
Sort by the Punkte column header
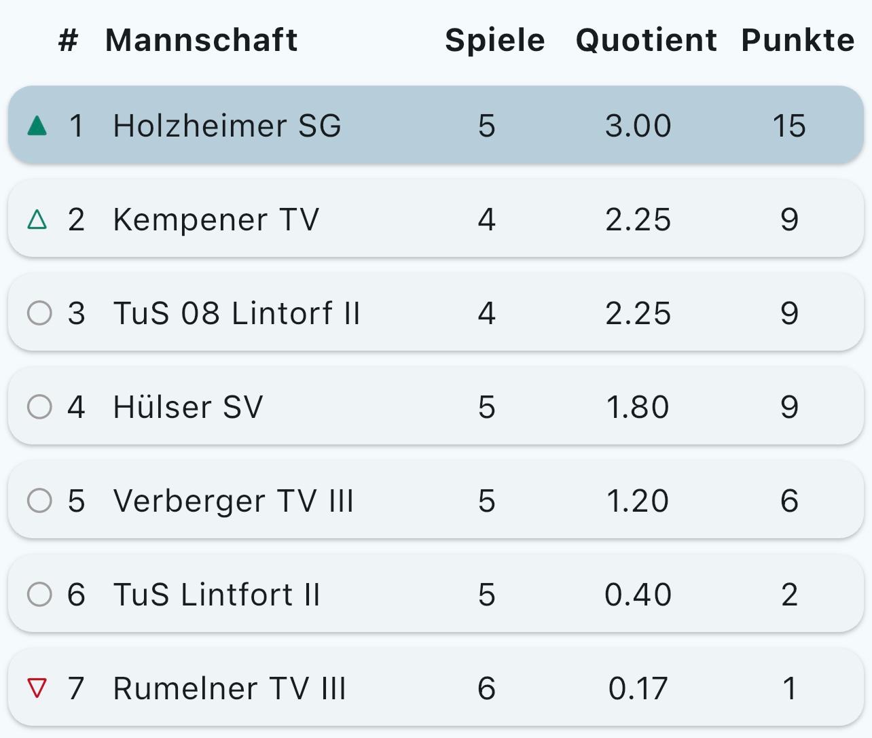tap(797, 40)
